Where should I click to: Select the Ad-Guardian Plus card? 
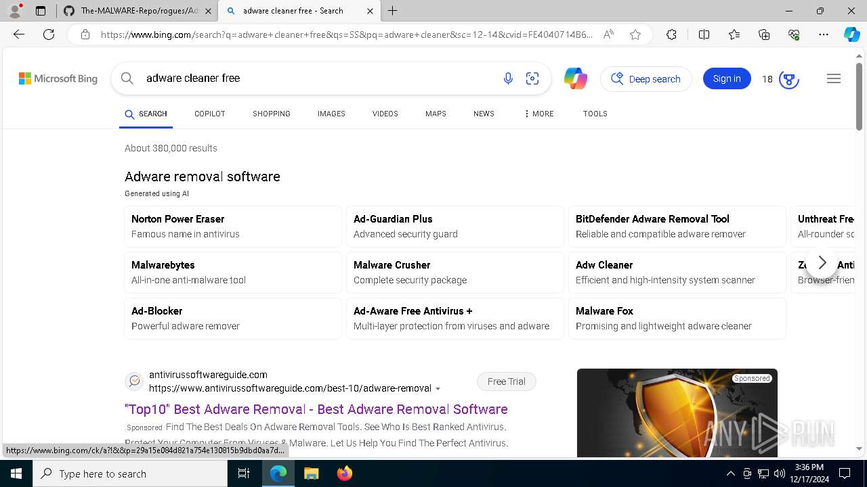[455, 227]
